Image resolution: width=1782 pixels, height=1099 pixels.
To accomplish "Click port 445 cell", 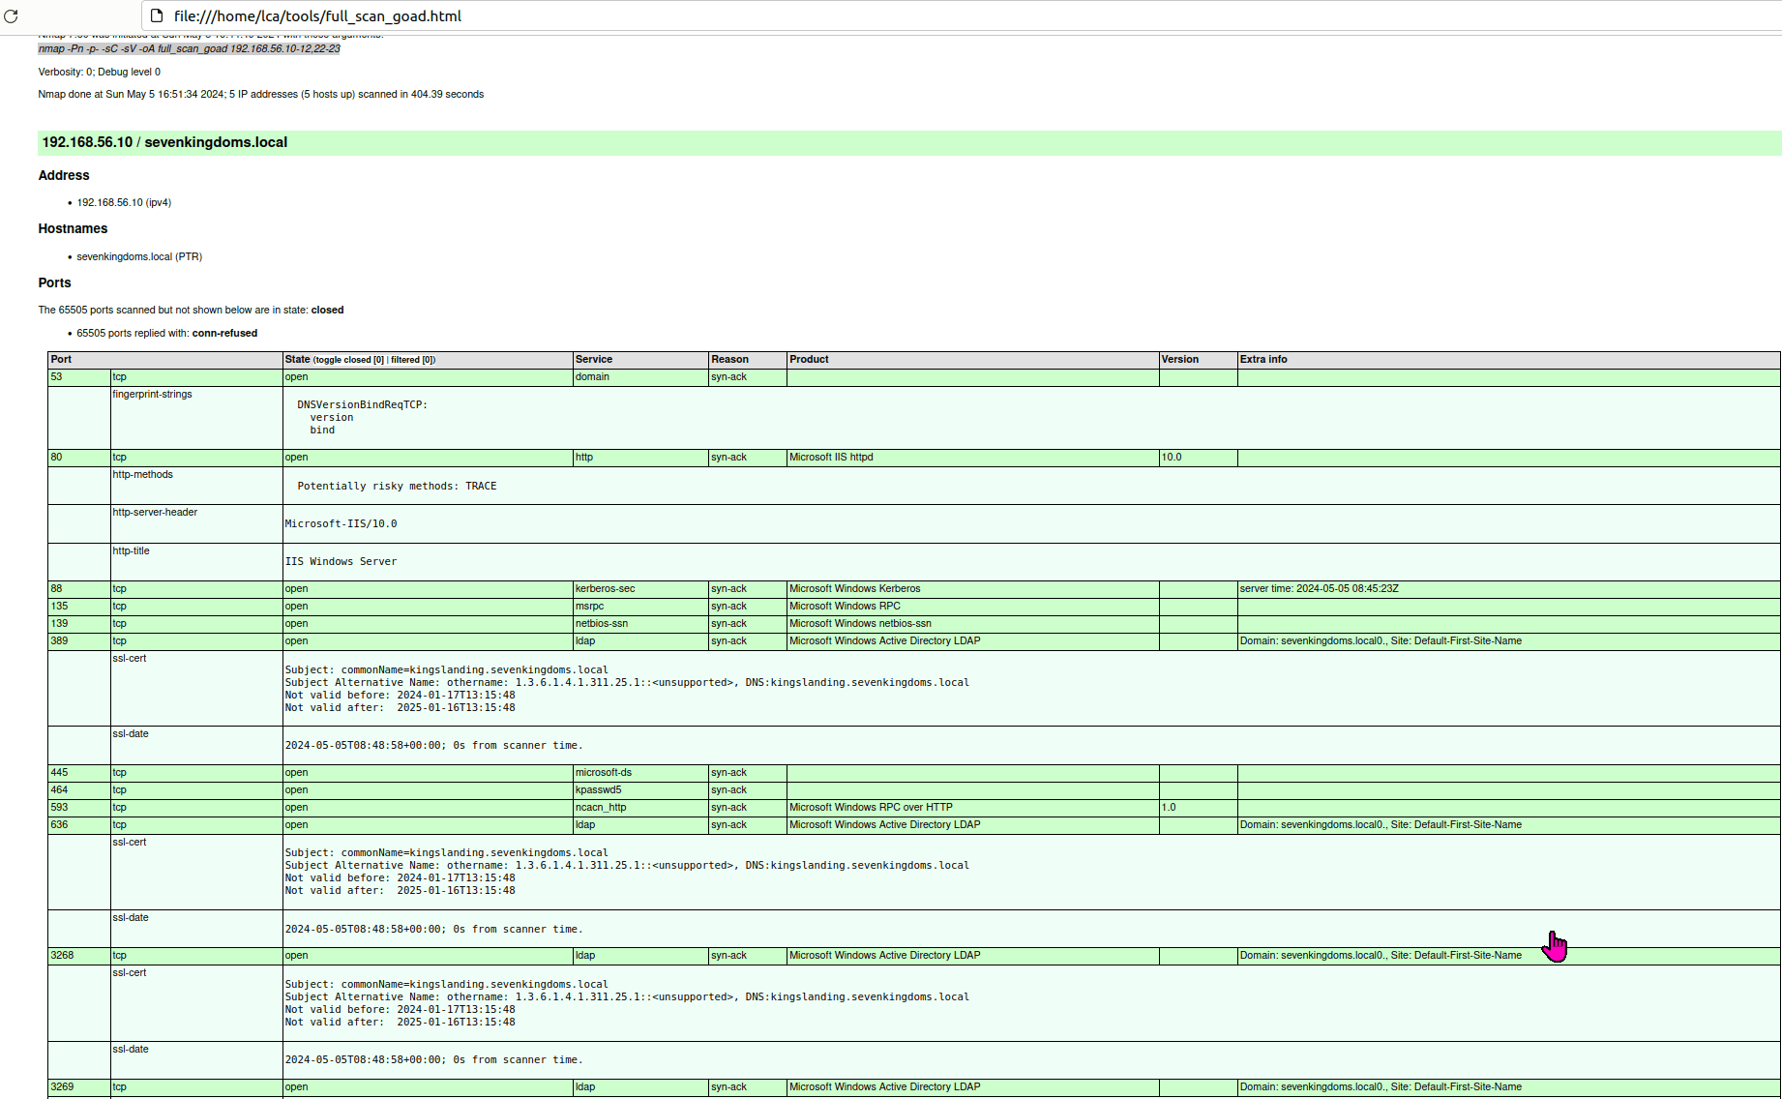I will [x=78, y=773].
